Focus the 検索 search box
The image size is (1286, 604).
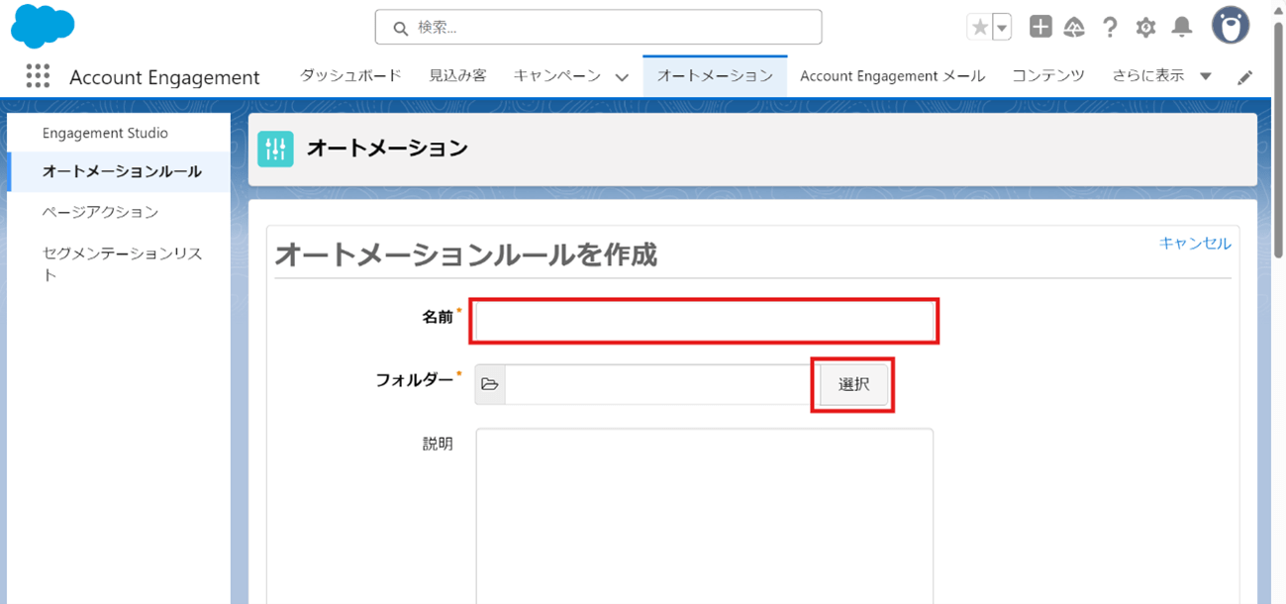(598, 28)
